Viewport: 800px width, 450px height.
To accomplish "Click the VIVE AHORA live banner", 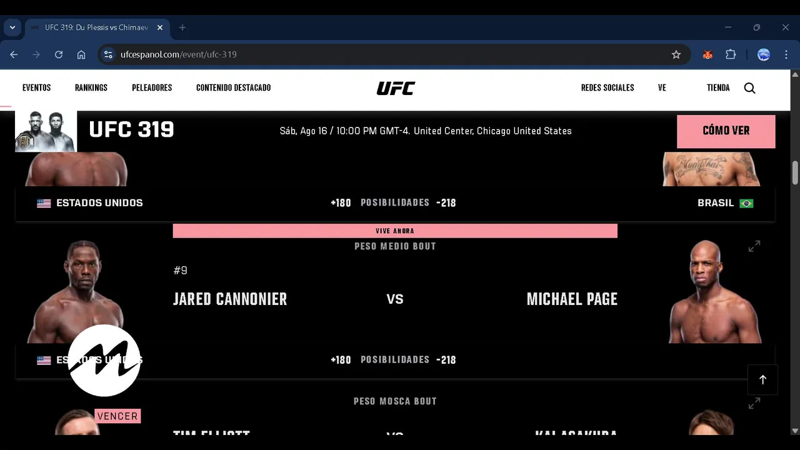I will pyautogui.click(x=395, y=231).
